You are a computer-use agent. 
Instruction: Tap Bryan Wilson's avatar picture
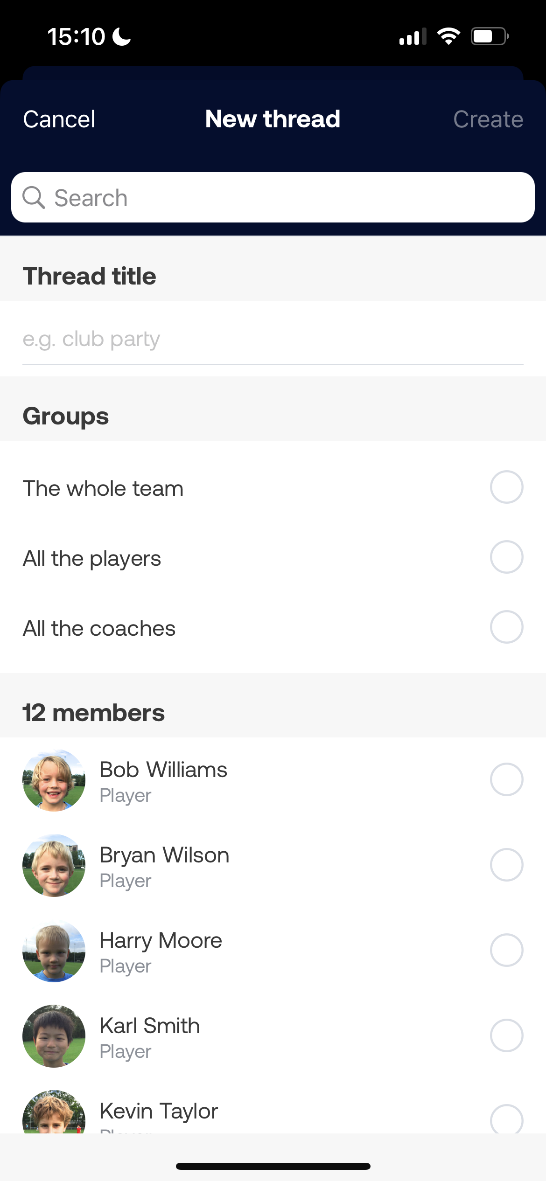coord(54,866)
